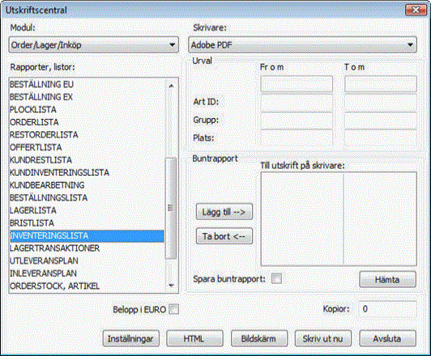Image resolution: width=431 pixels, height=356 pixels.
Task: Preview report with Bildskärm button
Action: [259, 339]
